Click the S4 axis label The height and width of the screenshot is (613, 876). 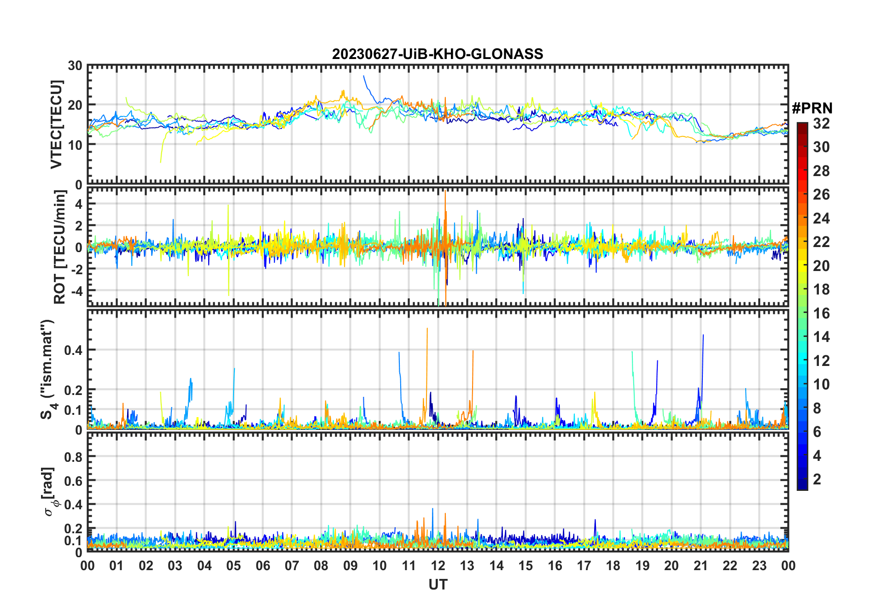[x=48, y=369]
